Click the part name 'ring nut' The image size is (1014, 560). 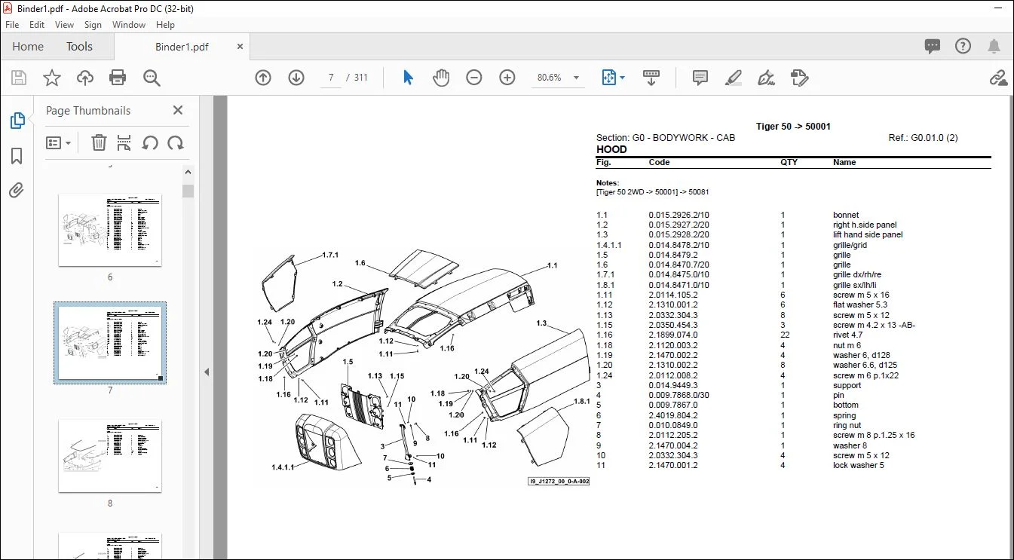click(x=847, y=425)
